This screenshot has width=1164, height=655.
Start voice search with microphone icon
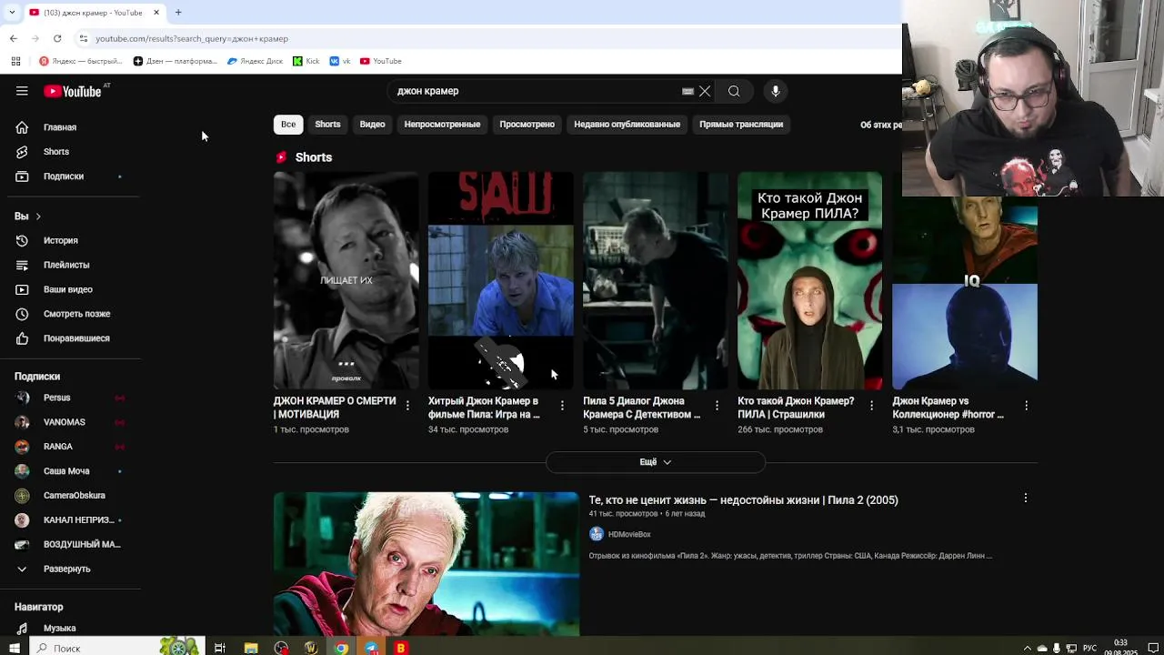775,91
